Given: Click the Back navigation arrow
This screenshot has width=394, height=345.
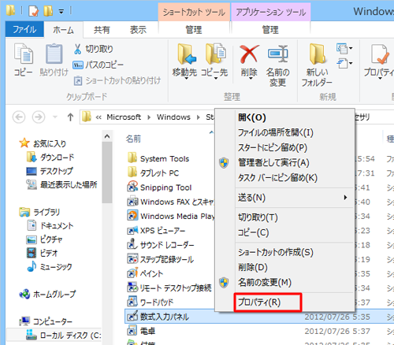Looking at the screenshot, I should coord(19,117).
